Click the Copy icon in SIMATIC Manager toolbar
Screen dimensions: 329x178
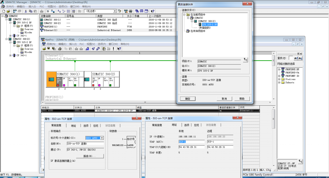(31, 11)
